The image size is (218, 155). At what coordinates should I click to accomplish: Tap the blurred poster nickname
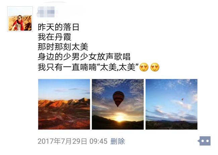click(x=47, y=12)
